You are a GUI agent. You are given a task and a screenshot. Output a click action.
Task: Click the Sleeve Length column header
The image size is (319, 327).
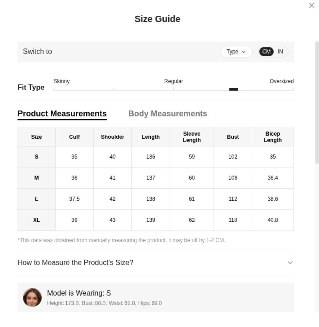192,137
